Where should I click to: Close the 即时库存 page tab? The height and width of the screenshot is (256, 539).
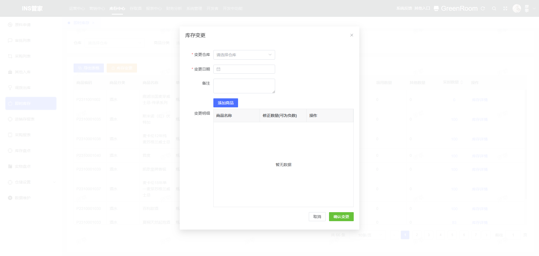(x=93, y=23)
